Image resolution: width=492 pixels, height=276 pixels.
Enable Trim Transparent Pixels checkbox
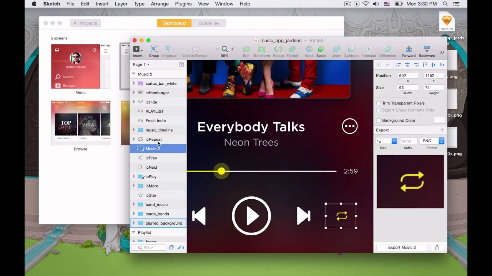[x=379, y=103]
